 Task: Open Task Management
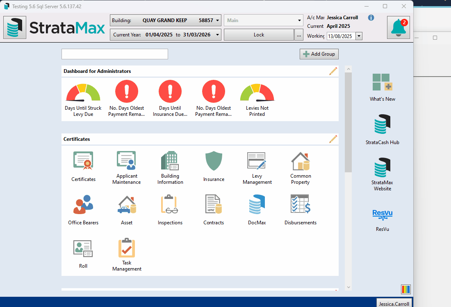click(127, 248)
